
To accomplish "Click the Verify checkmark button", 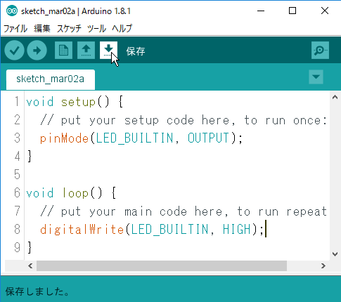I will tap(14, 51).
